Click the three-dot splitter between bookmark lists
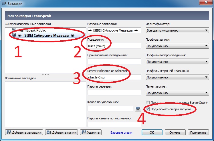 point(45,75)
